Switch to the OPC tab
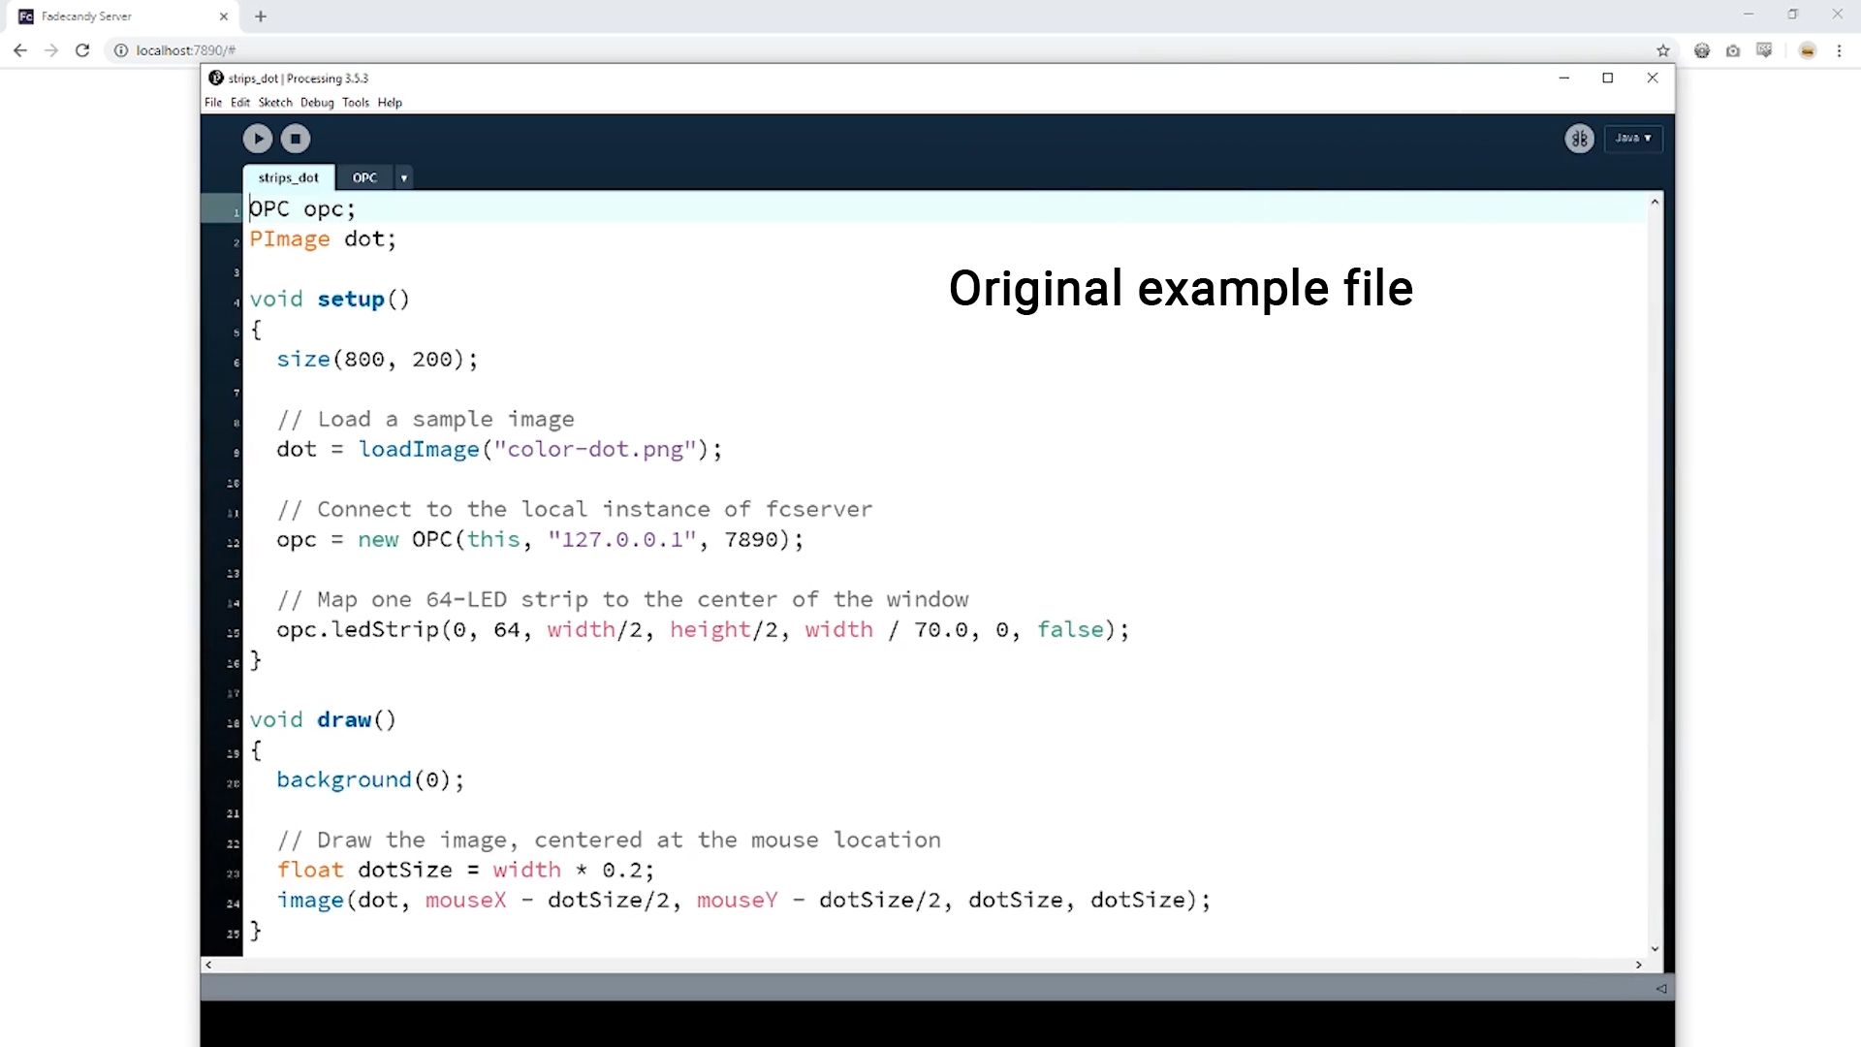 364,178
